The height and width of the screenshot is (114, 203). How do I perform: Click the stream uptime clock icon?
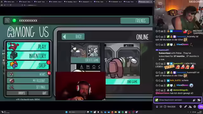click(x=165, y=107)
